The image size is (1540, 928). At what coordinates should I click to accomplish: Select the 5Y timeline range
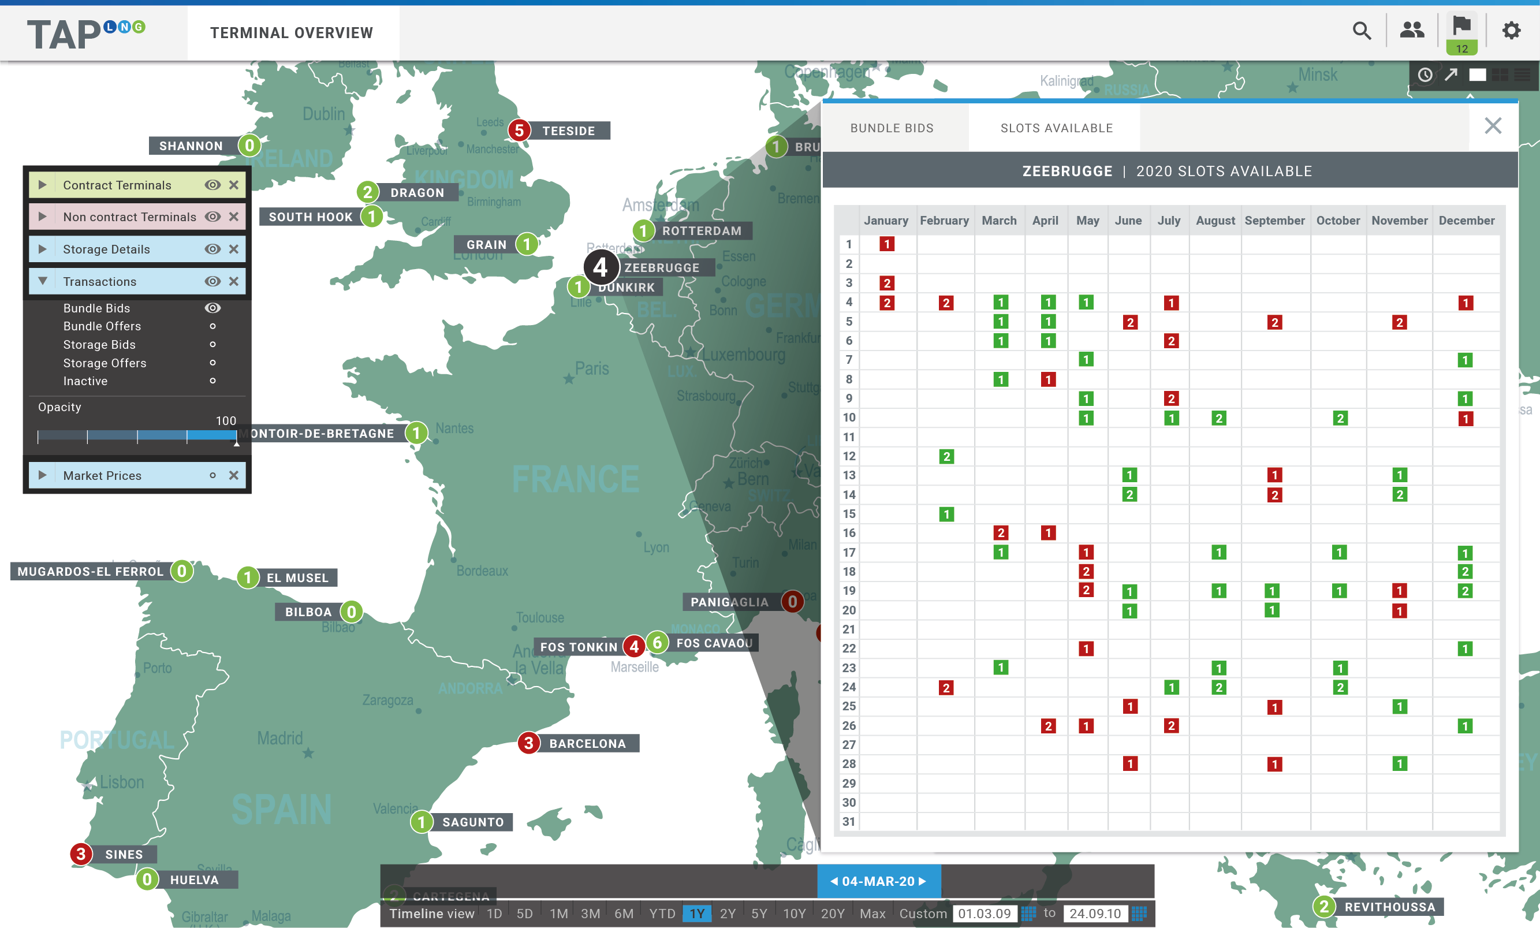pyautogui.click(x=759, y=914)
